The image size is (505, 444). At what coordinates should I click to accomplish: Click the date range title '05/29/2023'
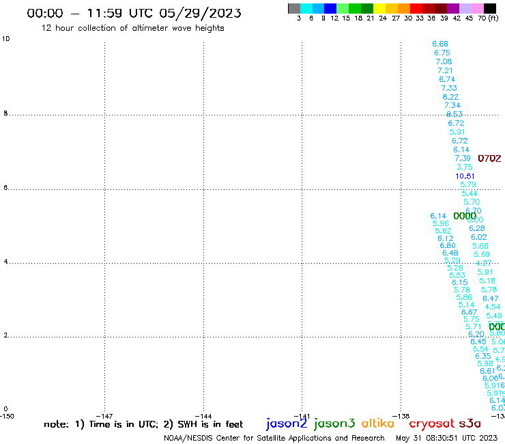click(201, 13)
